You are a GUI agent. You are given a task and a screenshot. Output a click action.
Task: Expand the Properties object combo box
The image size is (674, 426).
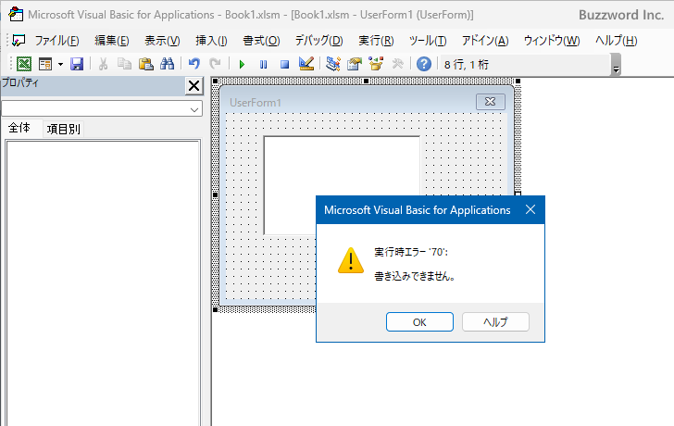click(x=194, y=109)
